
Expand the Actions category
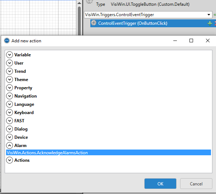coord(10,160)
